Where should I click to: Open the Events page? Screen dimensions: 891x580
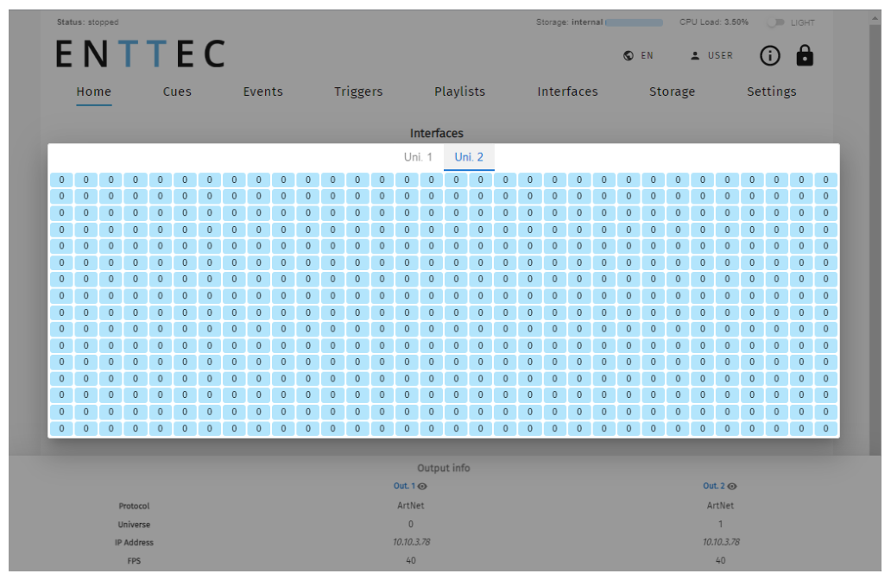[x=263, y=91]
